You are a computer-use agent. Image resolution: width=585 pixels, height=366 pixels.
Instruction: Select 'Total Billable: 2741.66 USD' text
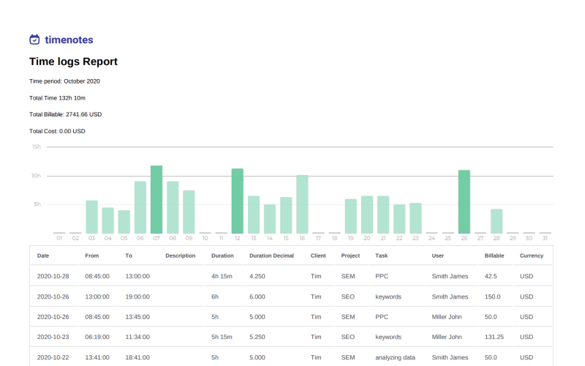click(66, 114)
